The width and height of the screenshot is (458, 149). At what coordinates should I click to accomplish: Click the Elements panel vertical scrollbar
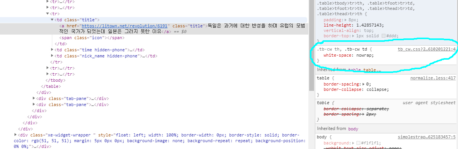(311, 46)
